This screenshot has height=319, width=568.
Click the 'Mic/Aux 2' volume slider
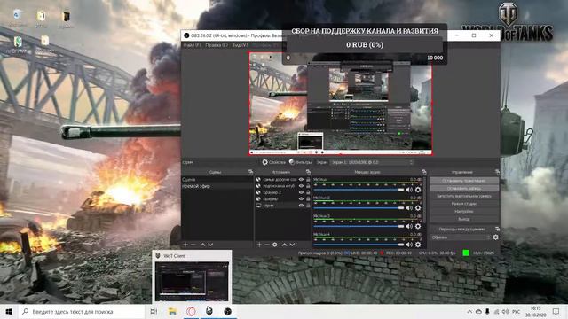point(359,208)
